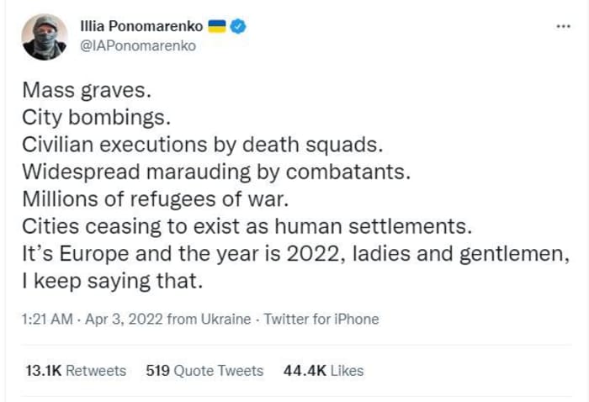This screenshot has height=402, width=589.
Task: View the 13.1K Retweets list
Action: pyautogui.click(x=76, y=371)
